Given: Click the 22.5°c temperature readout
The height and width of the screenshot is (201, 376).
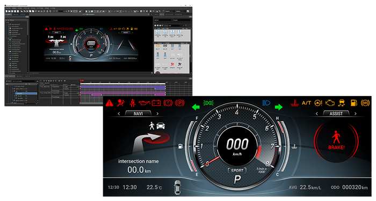Looking at the screenshot, I should click(x=154, y=188).
